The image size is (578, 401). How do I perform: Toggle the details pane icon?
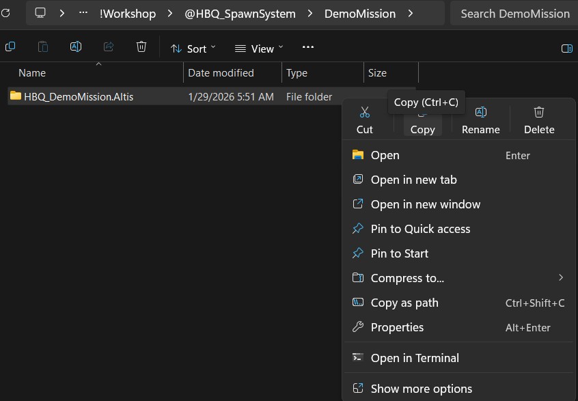pyautogui.click(x=566, y=49)
